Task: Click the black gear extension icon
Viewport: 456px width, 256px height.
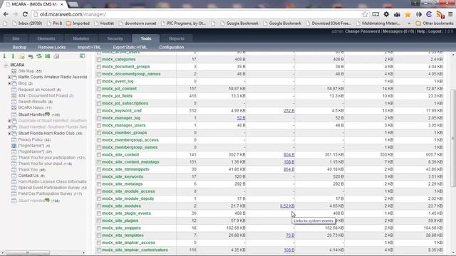Action: coord(386,14)
